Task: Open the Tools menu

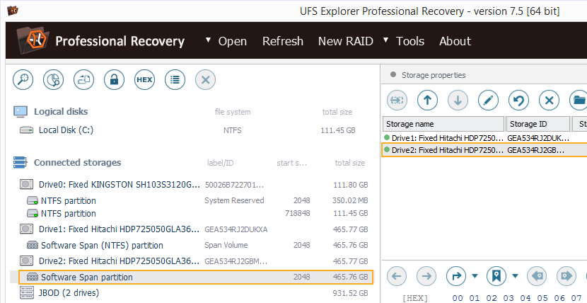Action: tap(410, 41)
